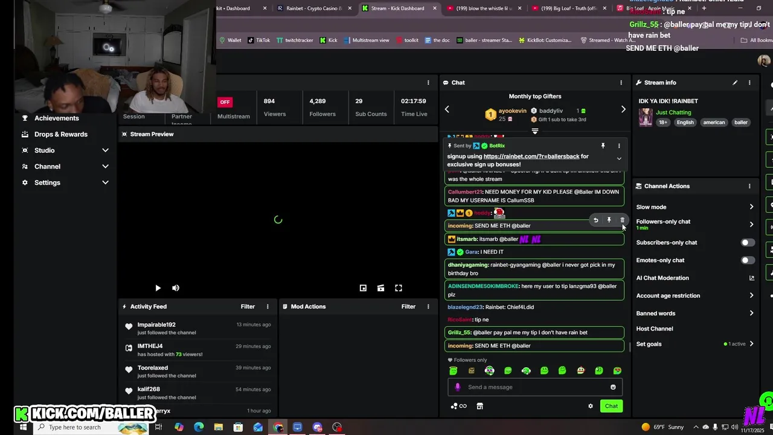This screenshot has width=773, height=435.
Task: Click the green Chat send button
Action: click(x=611, y=406)
